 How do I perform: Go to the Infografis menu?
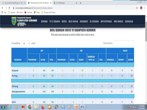pos(84,21)
